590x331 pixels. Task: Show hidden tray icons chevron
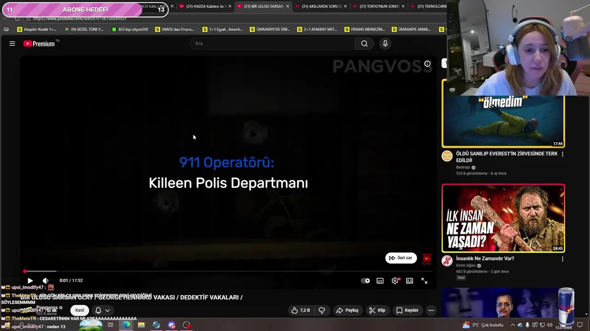point(513,325)
